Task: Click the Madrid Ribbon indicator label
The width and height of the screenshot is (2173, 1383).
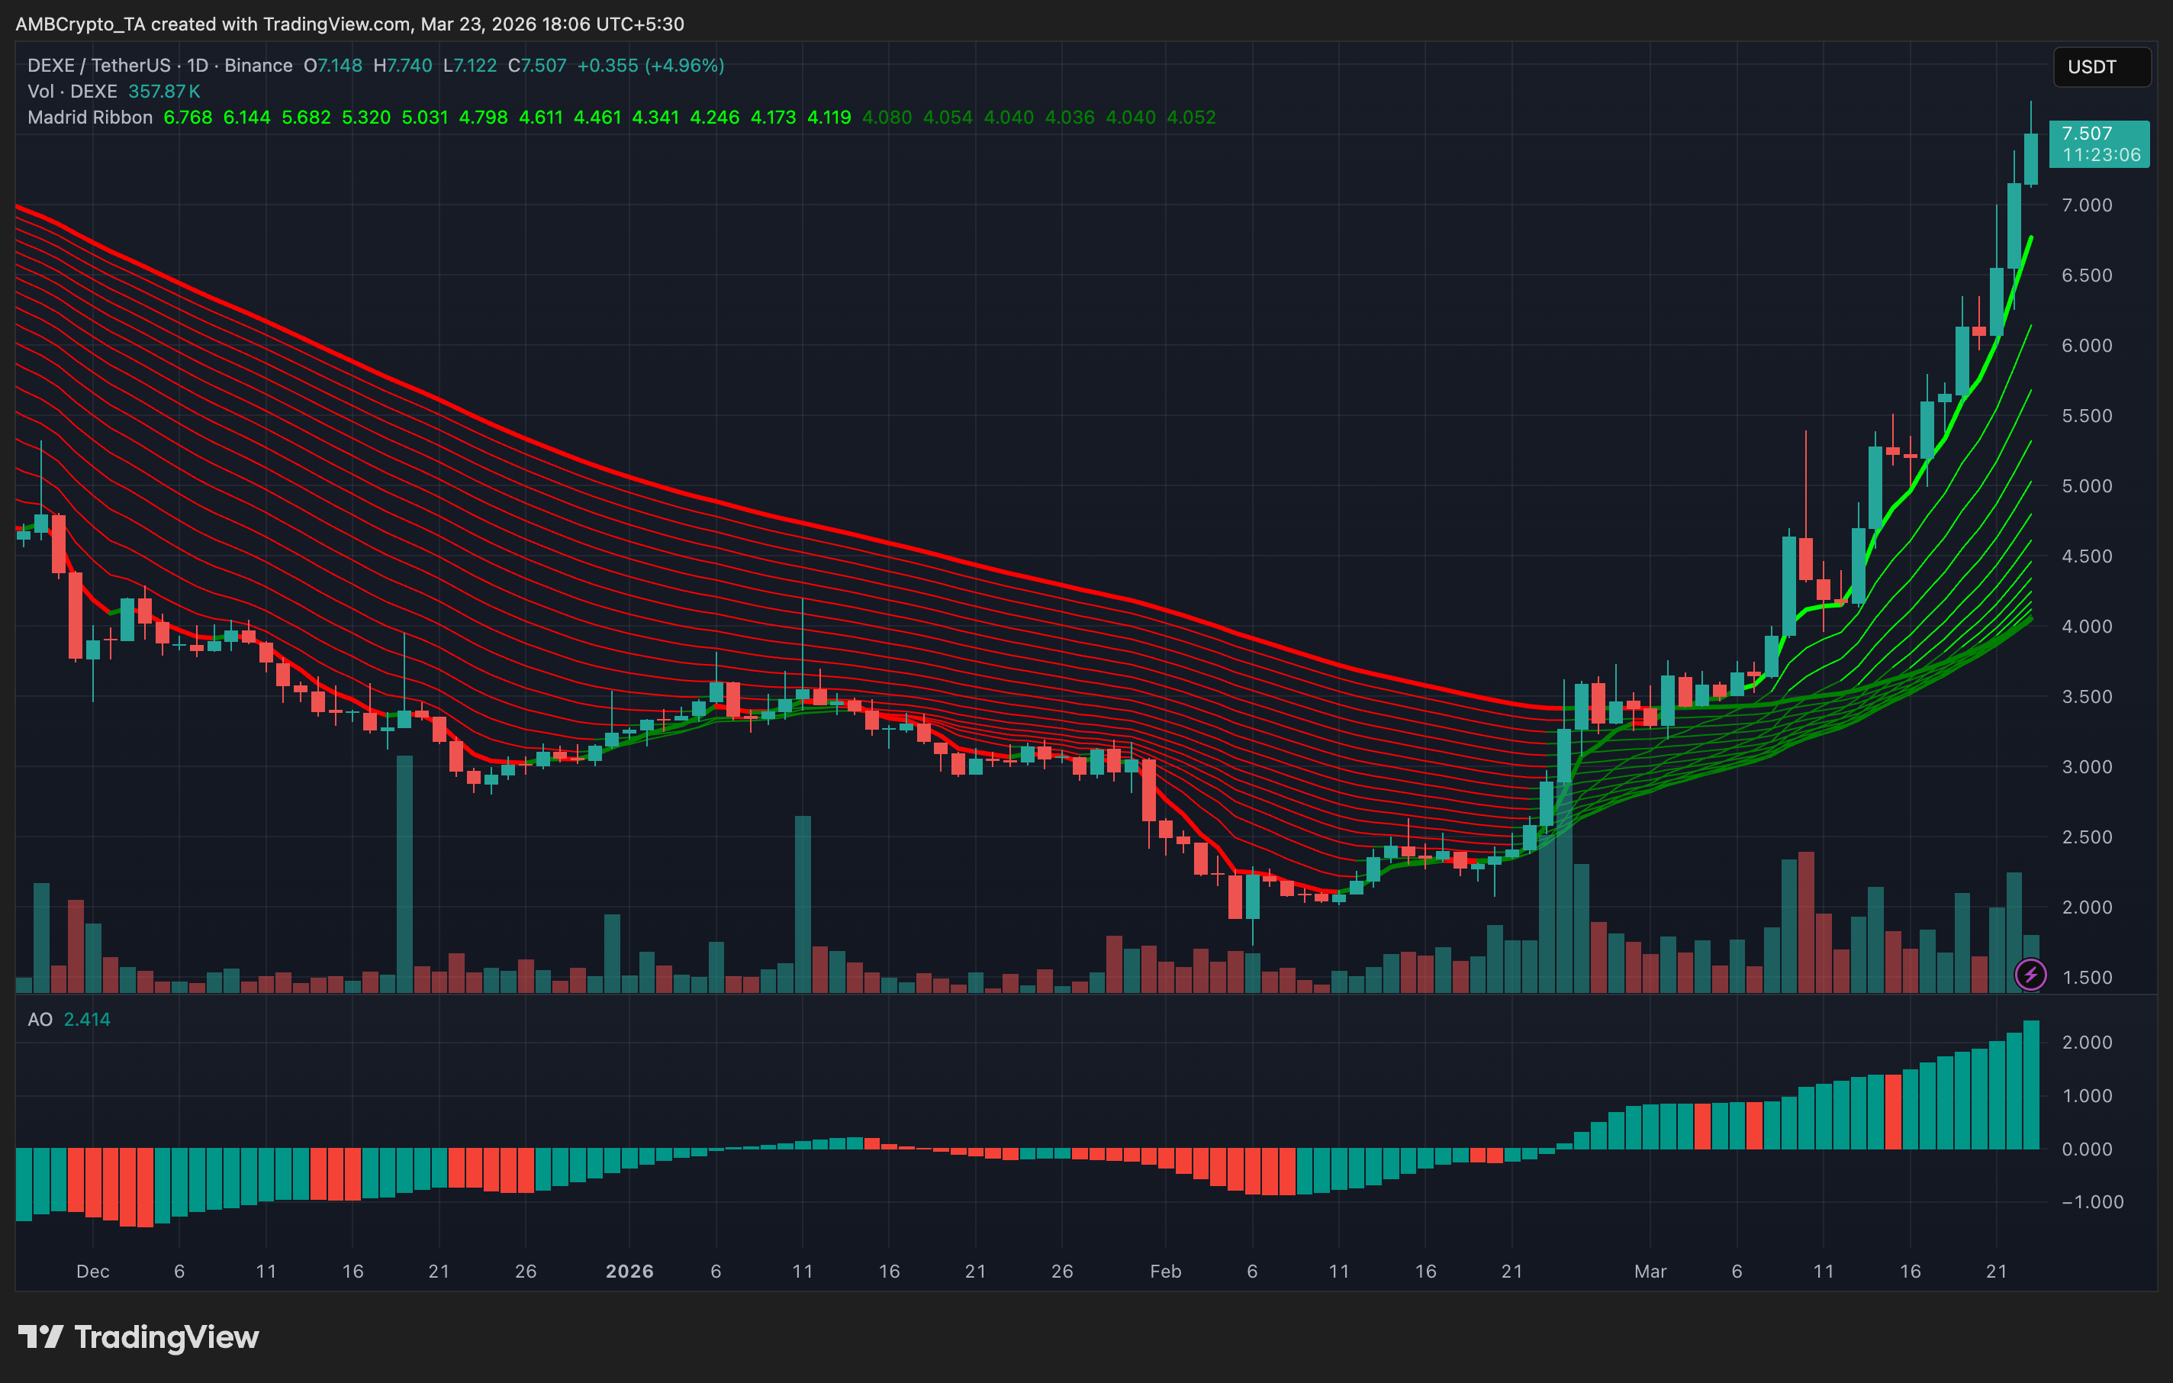Action: point(90,118)
